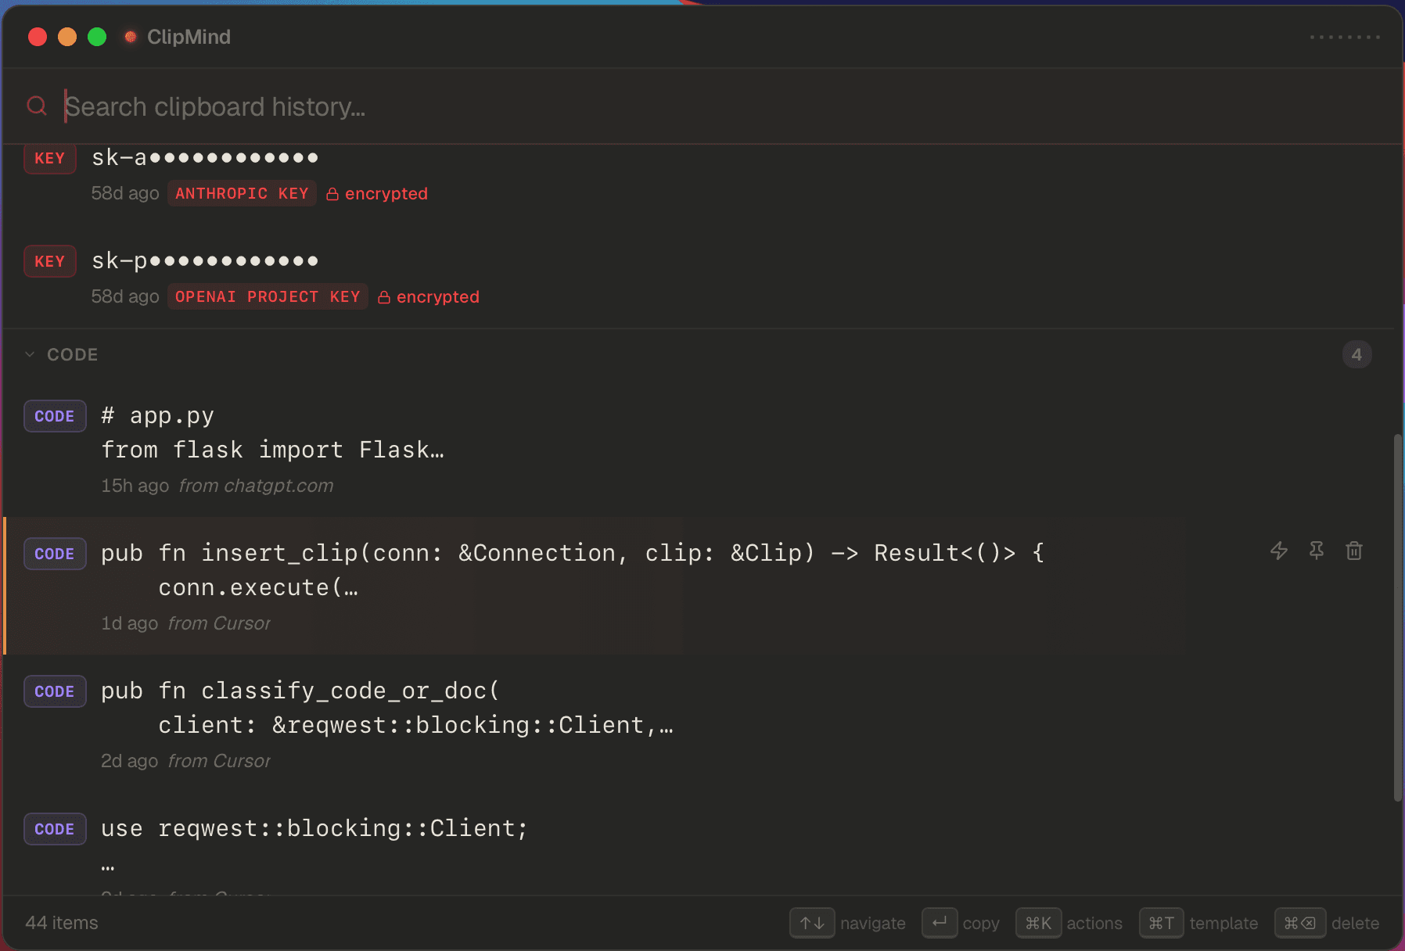Viewport: 1405px width, 951px height.
Task: Click the dotted drag handle in title bar
Action: (x=1345, y=37)
